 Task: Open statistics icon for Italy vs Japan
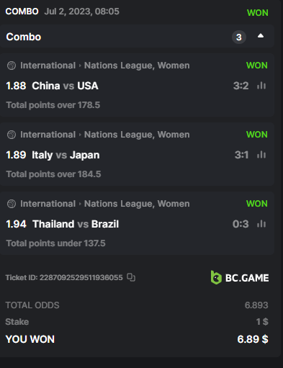click(x=261, y=155)
